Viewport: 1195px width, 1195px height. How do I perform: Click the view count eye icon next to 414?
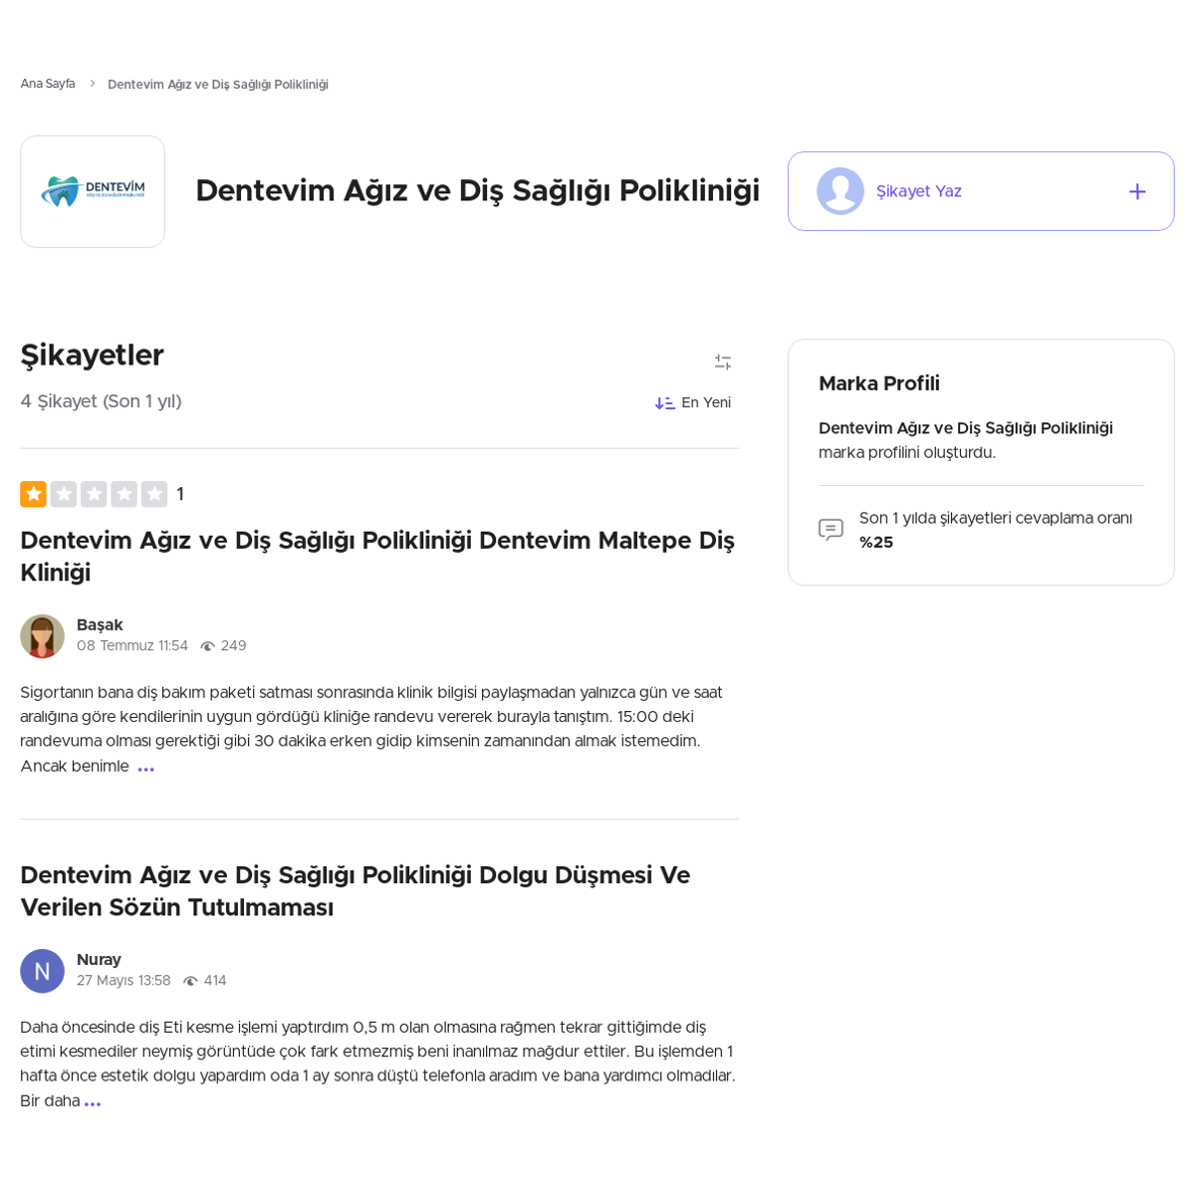tap(190, 981)
